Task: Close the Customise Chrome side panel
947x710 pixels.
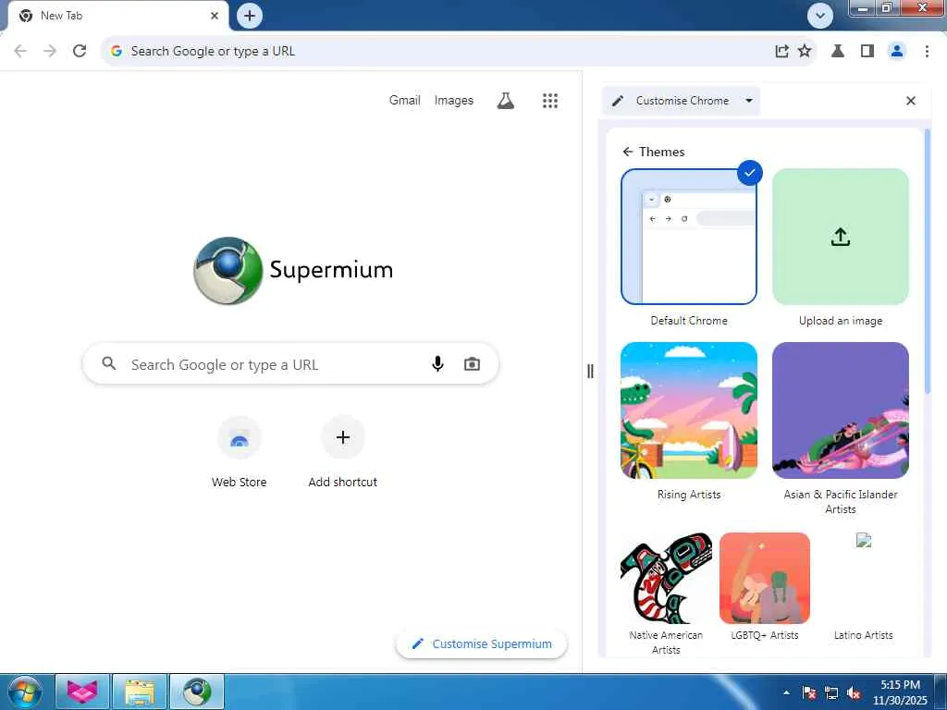Action: (911, 101)
